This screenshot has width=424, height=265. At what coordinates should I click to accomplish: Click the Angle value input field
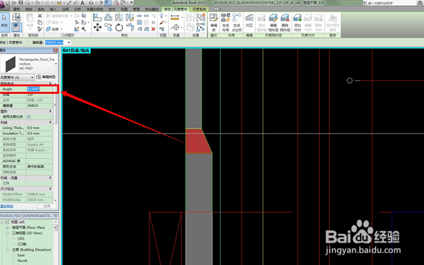tap(39, 89)
